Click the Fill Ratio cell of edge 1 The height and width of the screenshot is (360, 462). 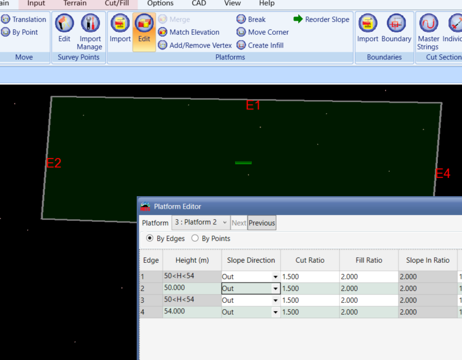coord(369,277)
